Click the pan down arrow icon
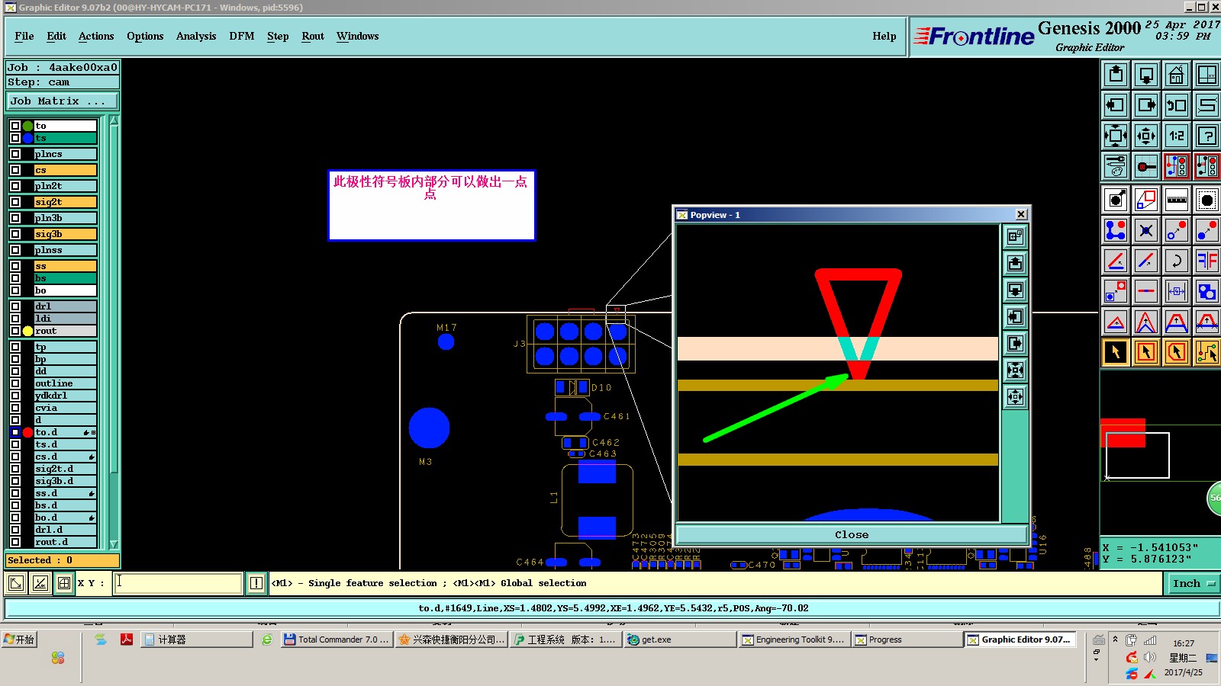The height and width of the screenshot is (686, 1221). [x=1146, y=75]
